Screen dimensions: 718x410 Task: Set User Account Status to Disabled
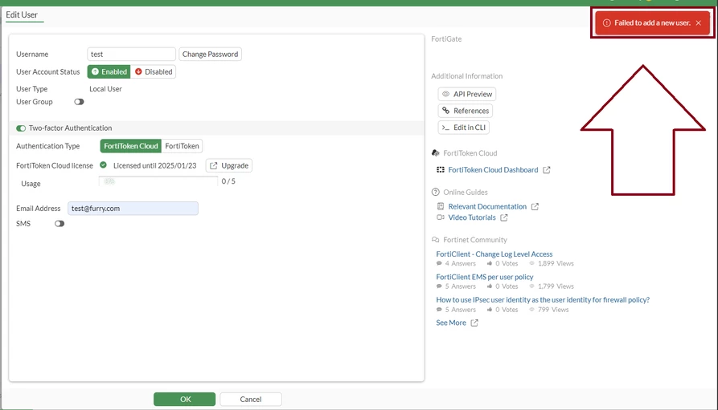[x=153, y=71]
